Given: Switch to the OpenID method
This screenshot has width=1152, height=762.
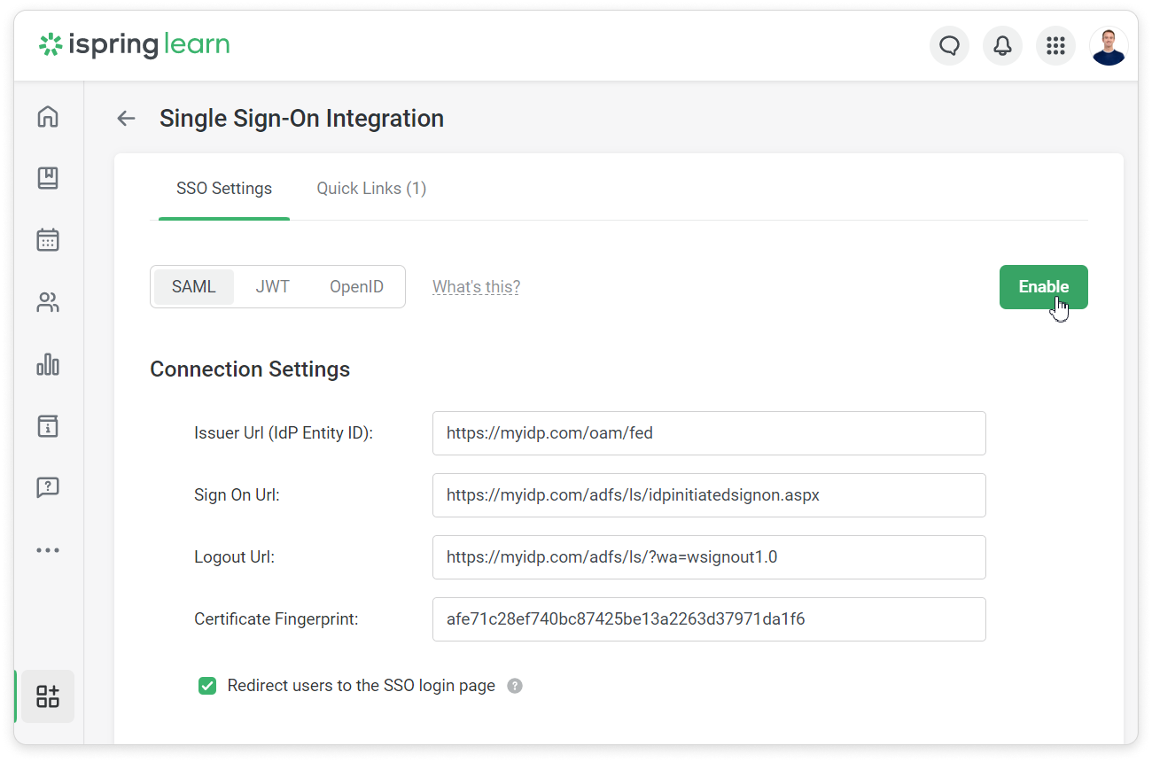Looking at the screenshot, I should 356,286.
